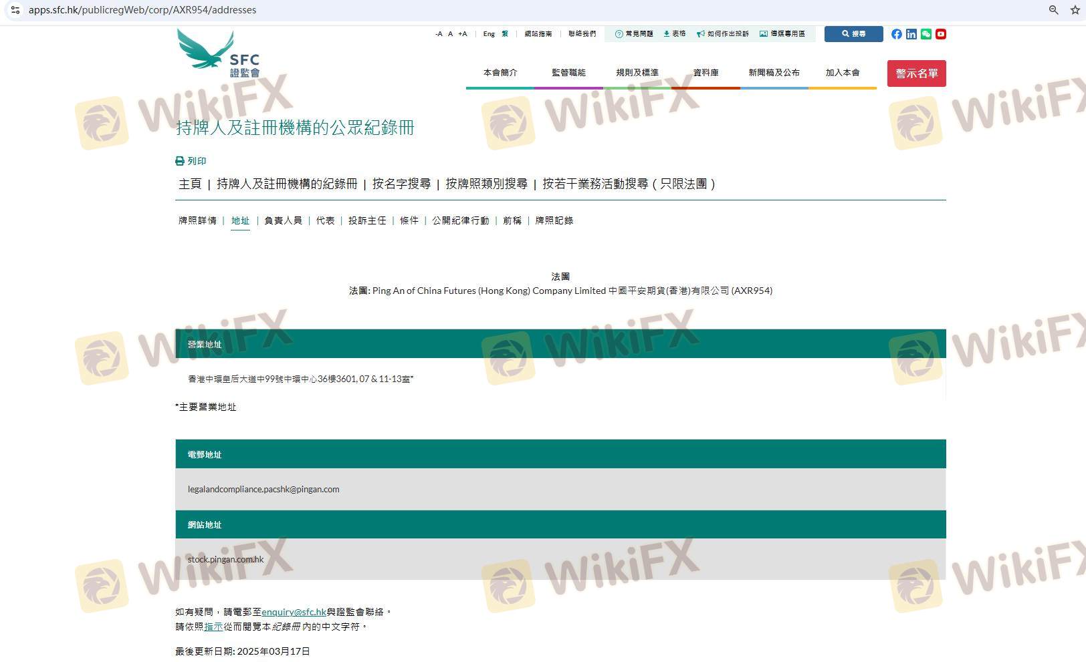Open the 監管職能 menu
The height and width of the screenshot is (662, 1086).
pos(568,73)
